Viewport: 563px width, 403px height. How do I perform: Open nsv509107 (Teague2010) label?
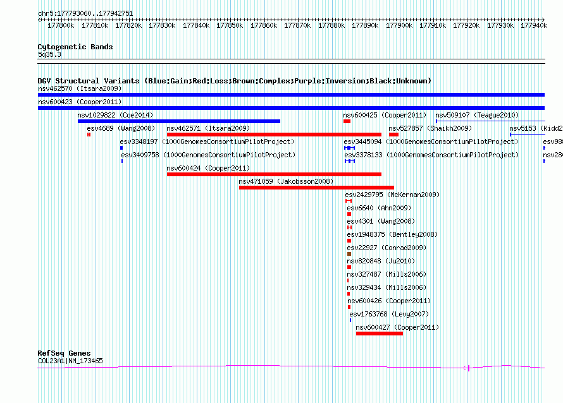pos(477,115)
